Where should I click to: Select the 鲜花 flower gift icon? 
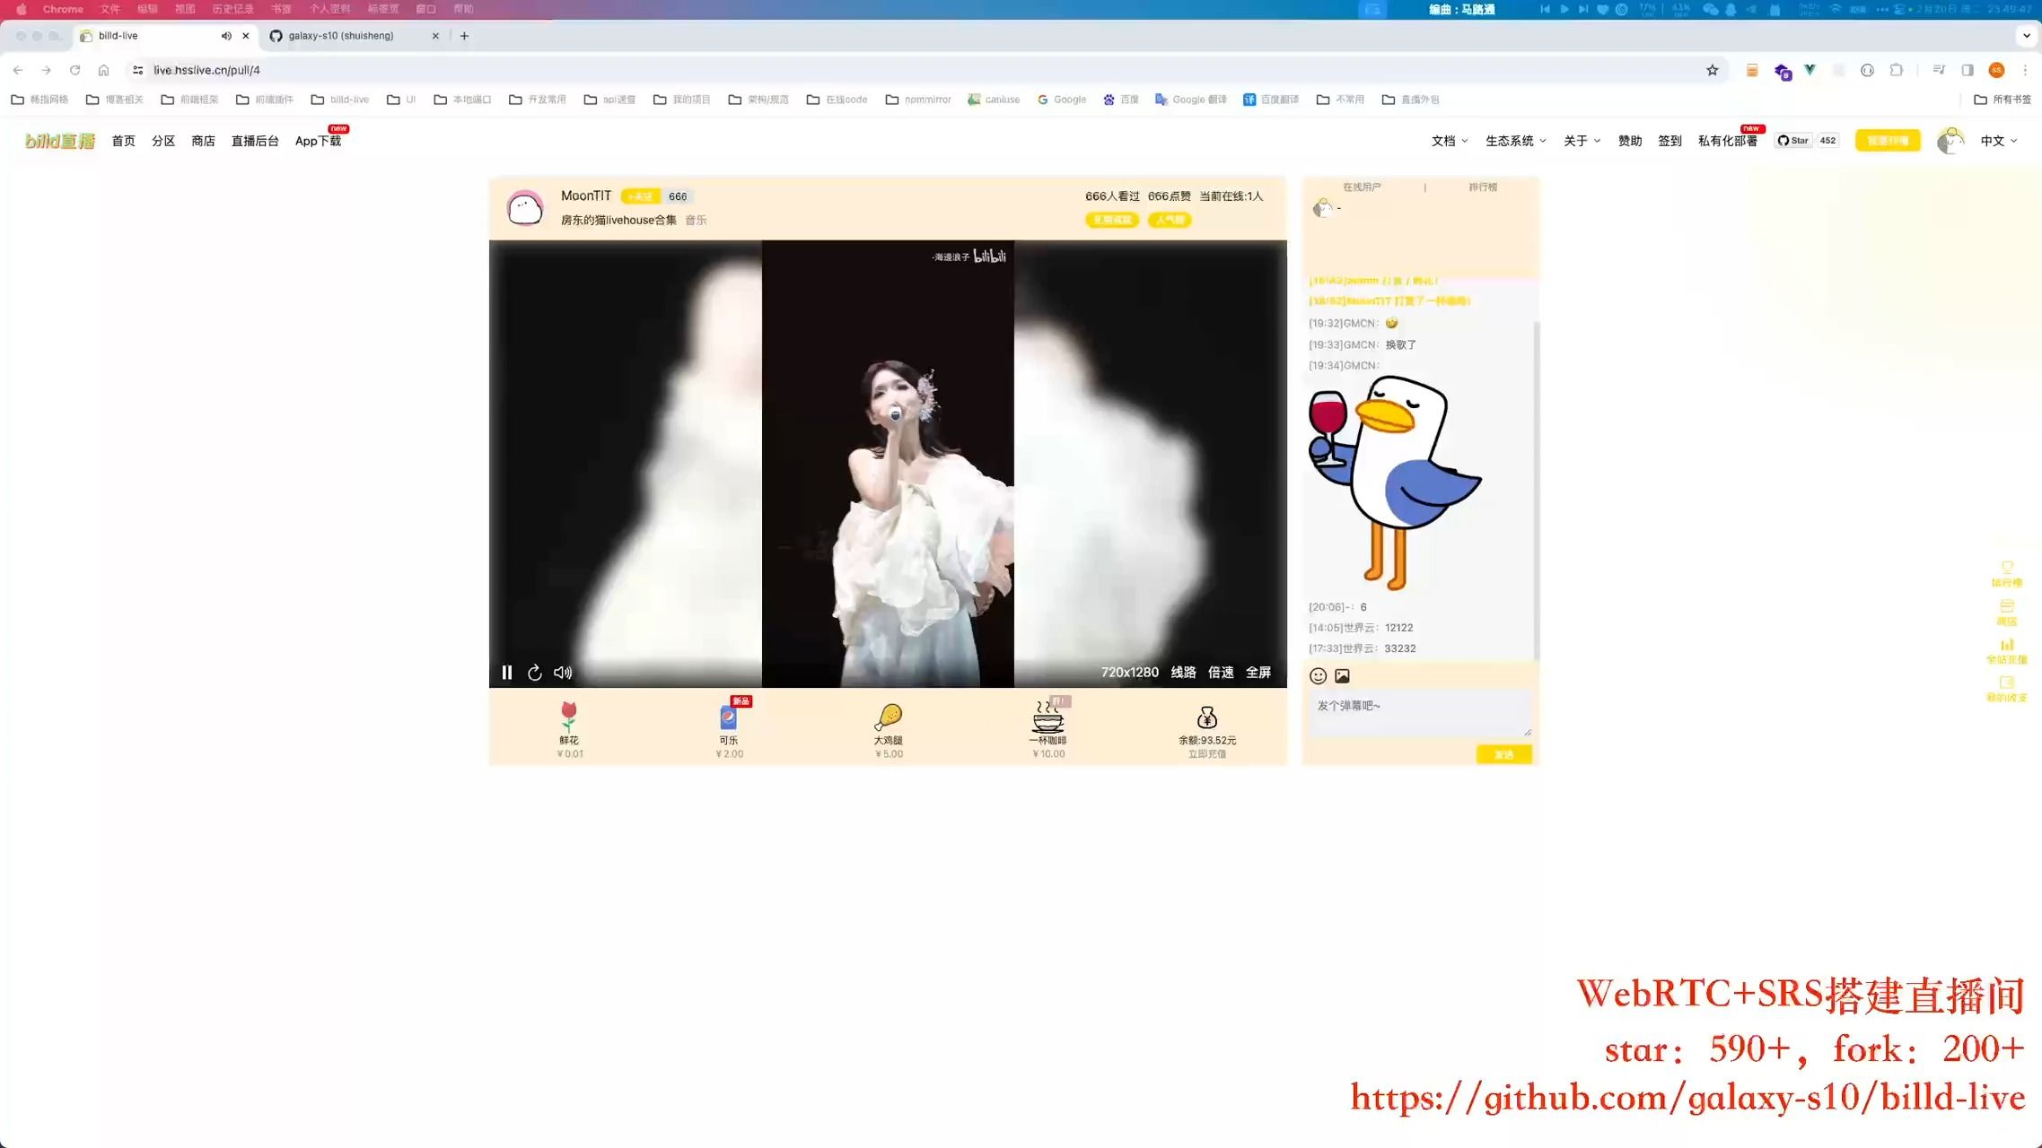pyautogui.click(x=569, y=717)
